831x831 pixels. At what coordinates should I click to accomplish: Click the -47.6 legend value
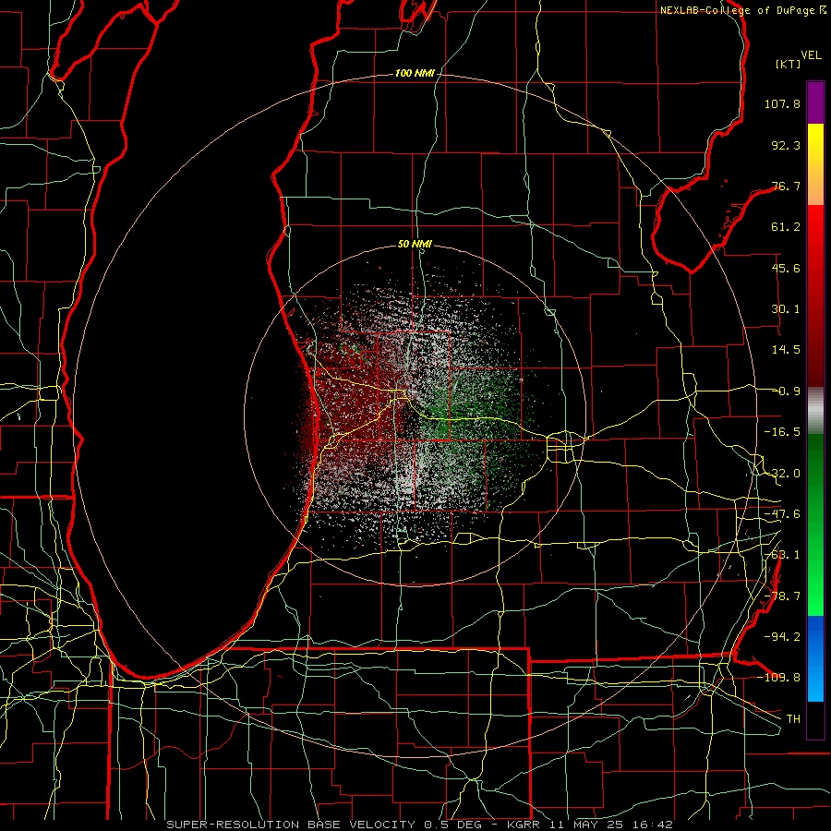(x=782, y=513)
